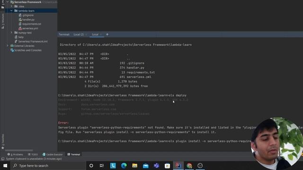Open OBS Studio from taskbar
Viewport: 303px width, 170px height.
point(200,166)
